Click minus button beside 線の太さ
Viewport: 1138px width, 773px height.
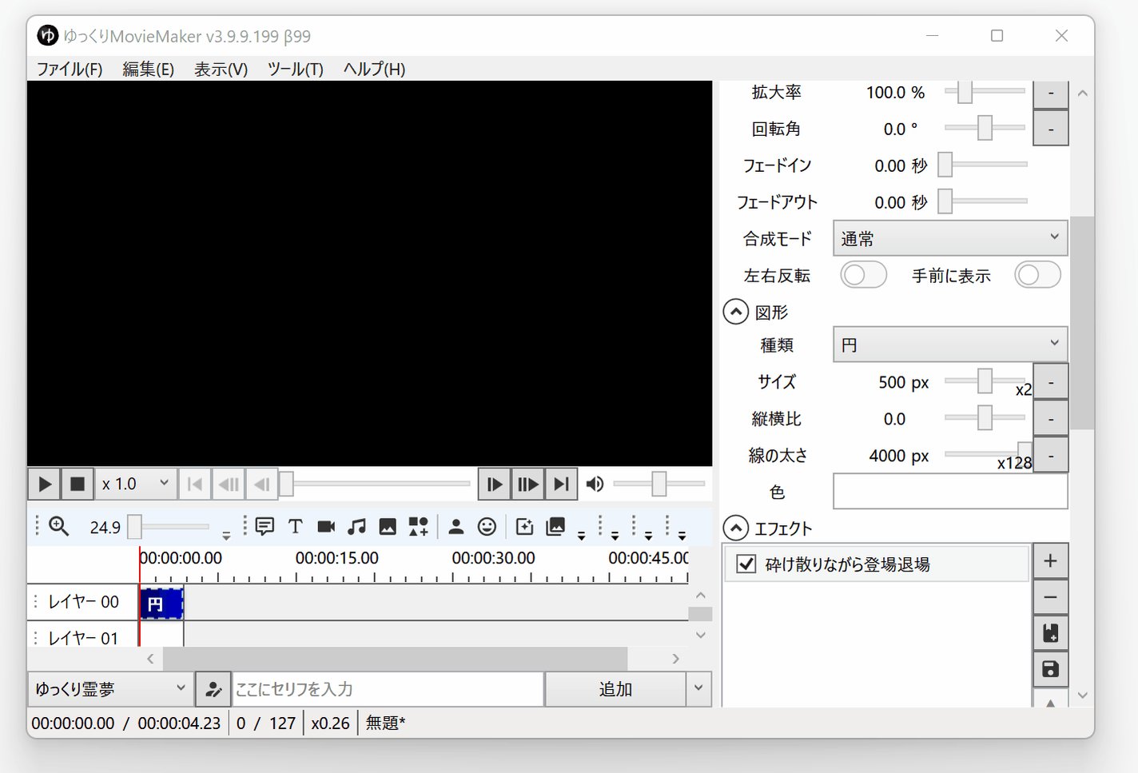[1050, 455]
